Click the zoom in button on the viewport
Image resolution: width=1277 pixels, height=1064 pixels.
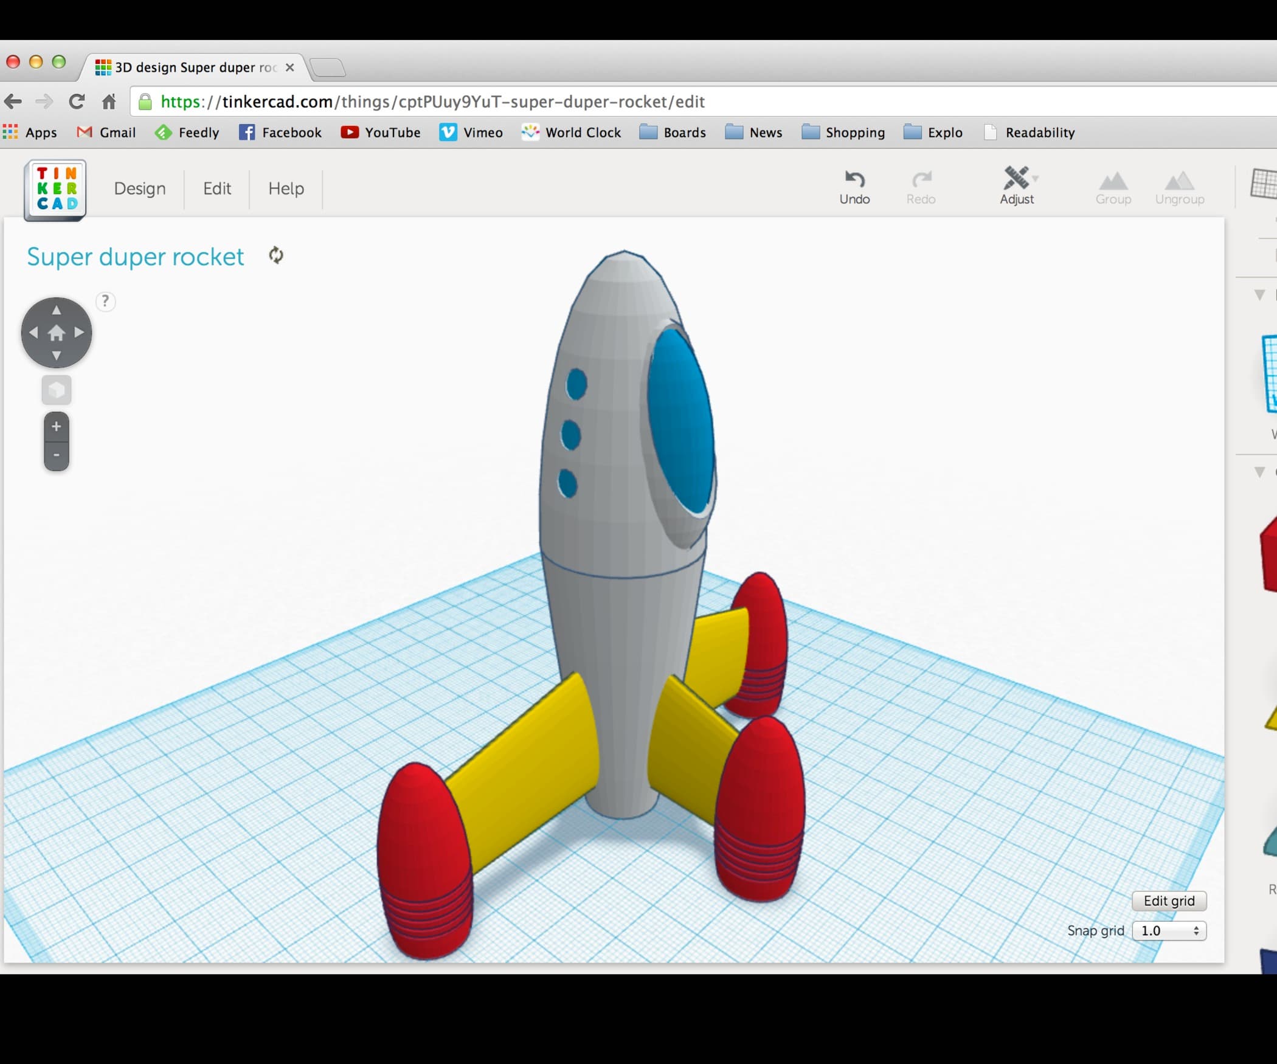(x=56, y=426)
